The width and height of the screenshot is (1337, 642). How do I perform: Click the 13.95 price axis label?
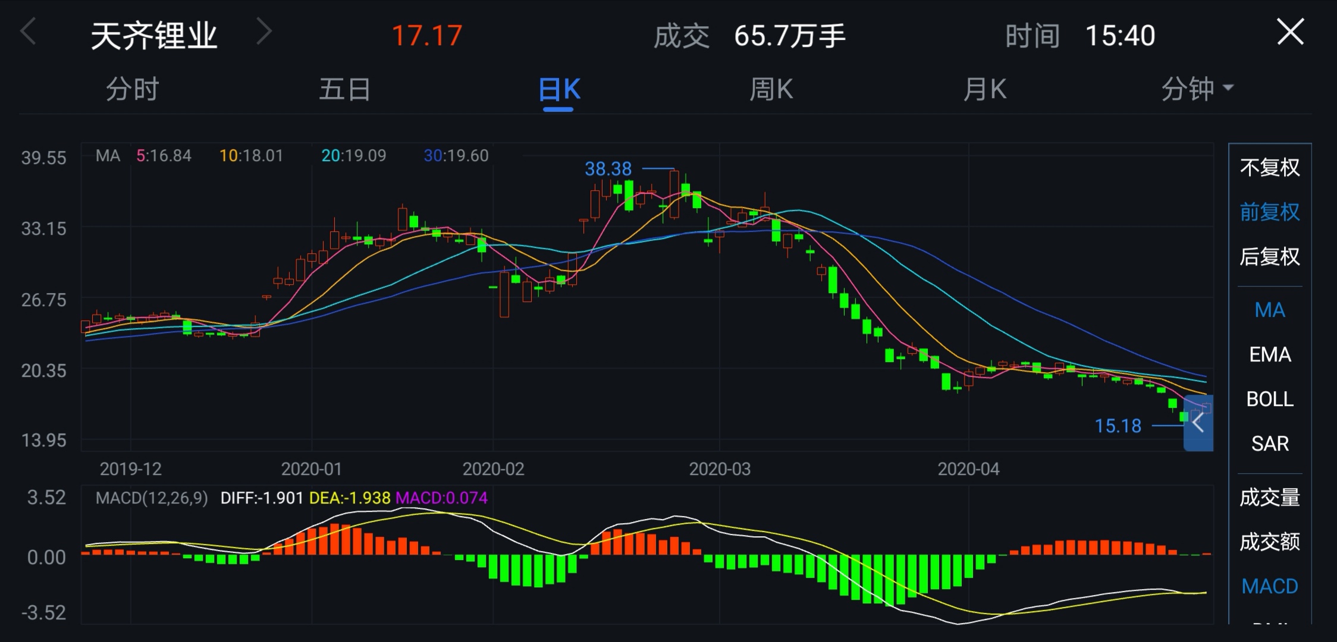(43, 440)
